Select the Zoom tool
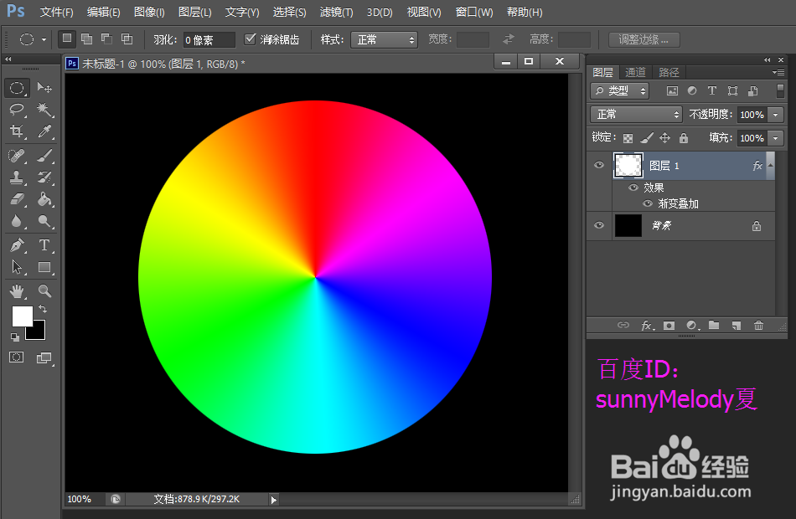The width and height of the screenshot is (796, 519). 44,290
